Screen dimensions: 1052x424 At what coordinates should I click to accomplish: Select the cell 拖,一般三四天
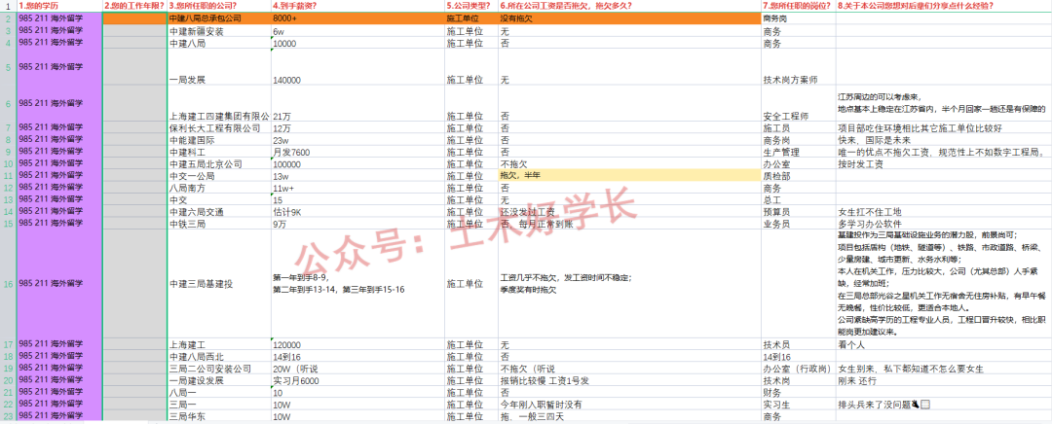(x=629, y=416)
